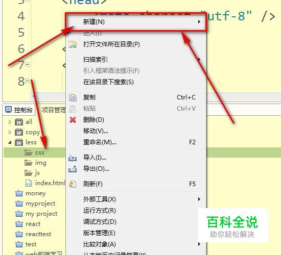The image size is (281, 255).
Task: Click the export icon beside 导出
Action: click(x=73, y=169)
